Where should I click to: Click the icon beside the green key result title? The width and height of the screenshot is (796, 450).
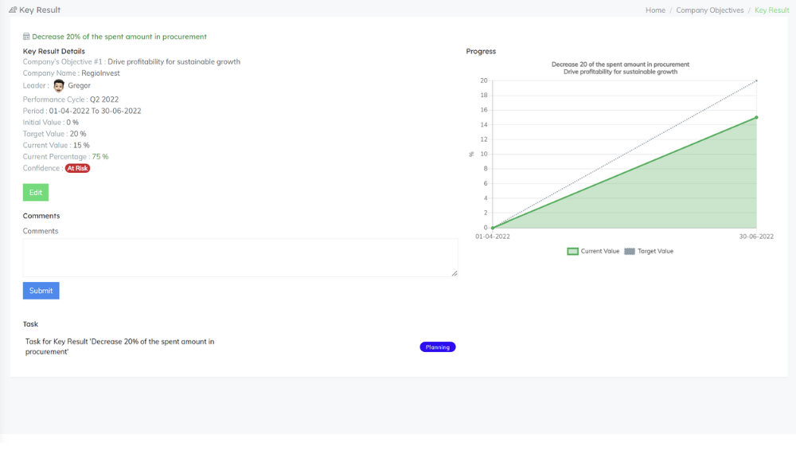pyautogui.click(x=26, y=37)
